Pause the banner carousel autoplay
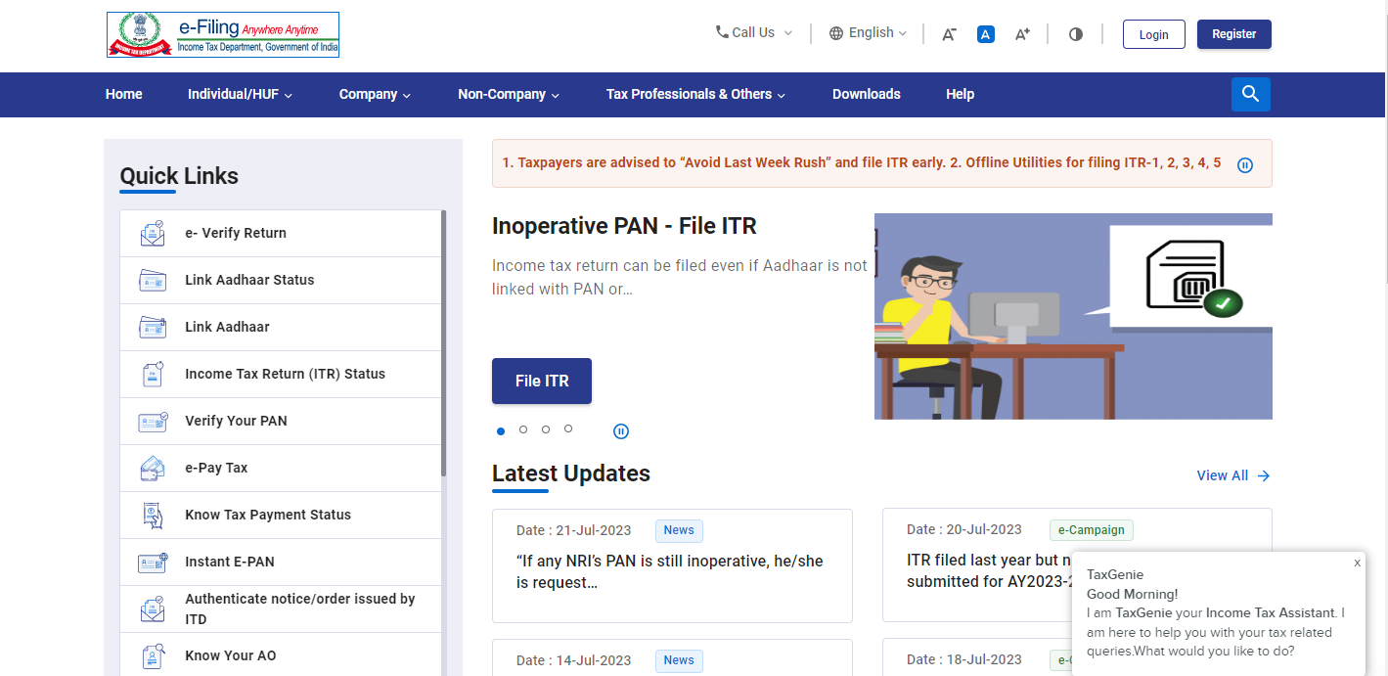 click(x=621, y=431)
